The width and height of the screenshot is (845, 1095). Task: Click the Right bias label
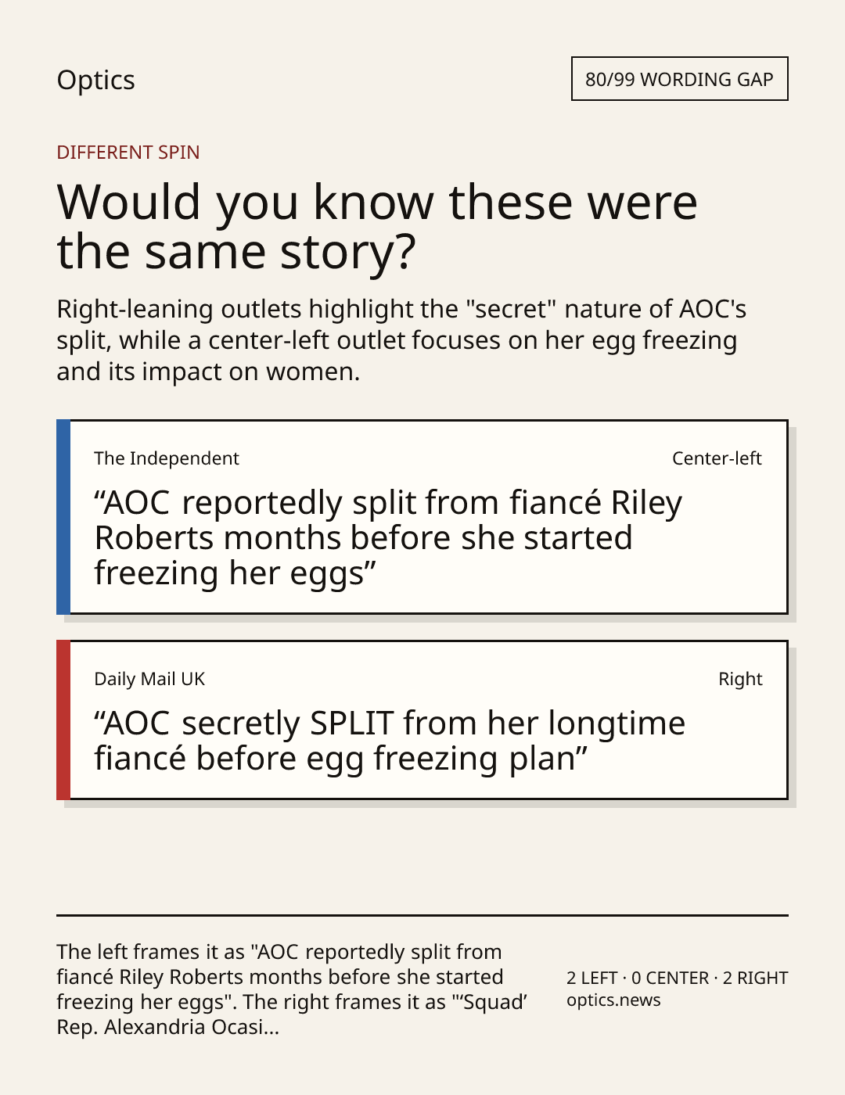click(x=740, y=679)
